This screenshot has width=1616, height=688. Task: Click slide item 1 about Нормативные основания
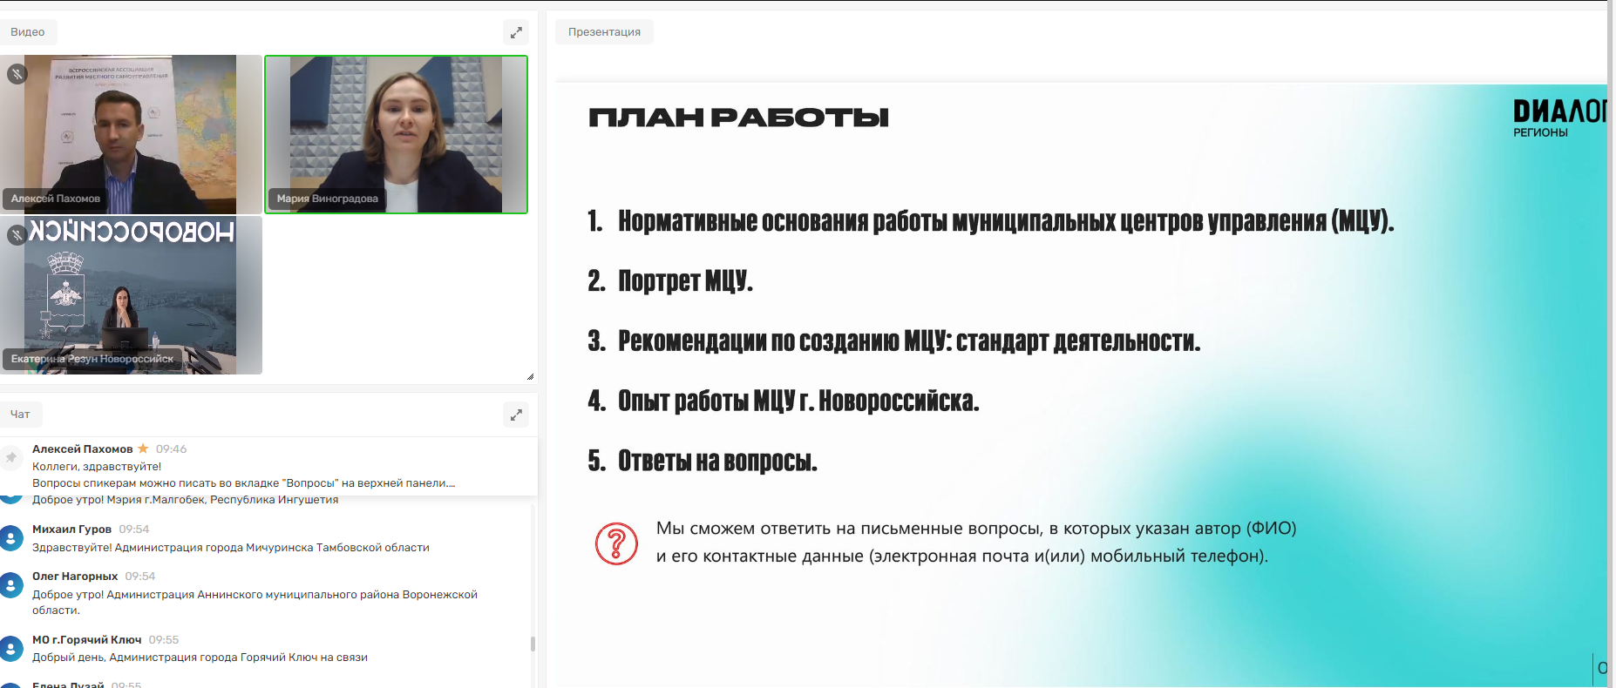point(991,221)
